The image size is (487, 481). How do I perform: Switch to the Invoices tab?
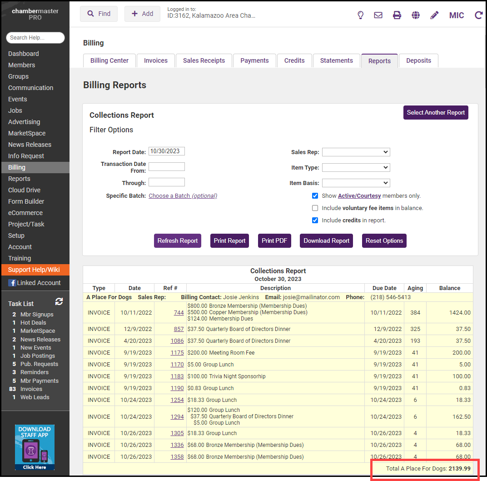click(x=156, y=60)
